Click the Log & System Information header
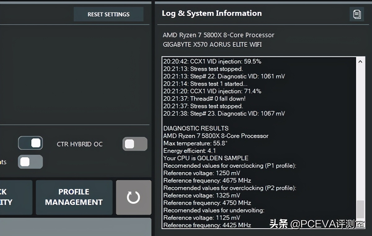The image size is (372, 236). click(x=212, y=13)
